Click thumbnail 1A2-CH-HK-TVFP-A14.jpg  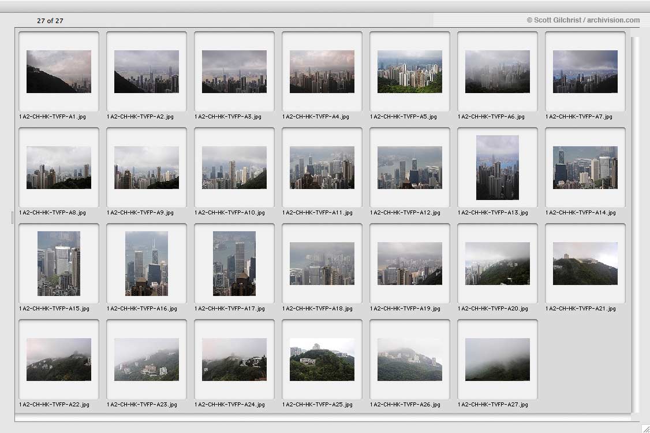click(585, 167)
